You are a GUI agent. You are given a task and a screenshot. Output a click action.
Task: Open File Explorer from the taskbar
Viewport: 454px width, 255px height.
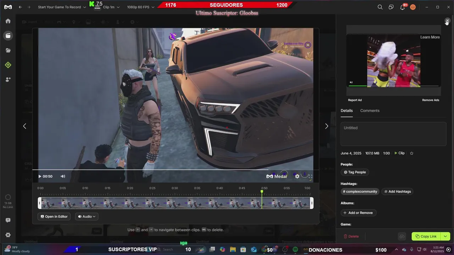tap(233, 250)
